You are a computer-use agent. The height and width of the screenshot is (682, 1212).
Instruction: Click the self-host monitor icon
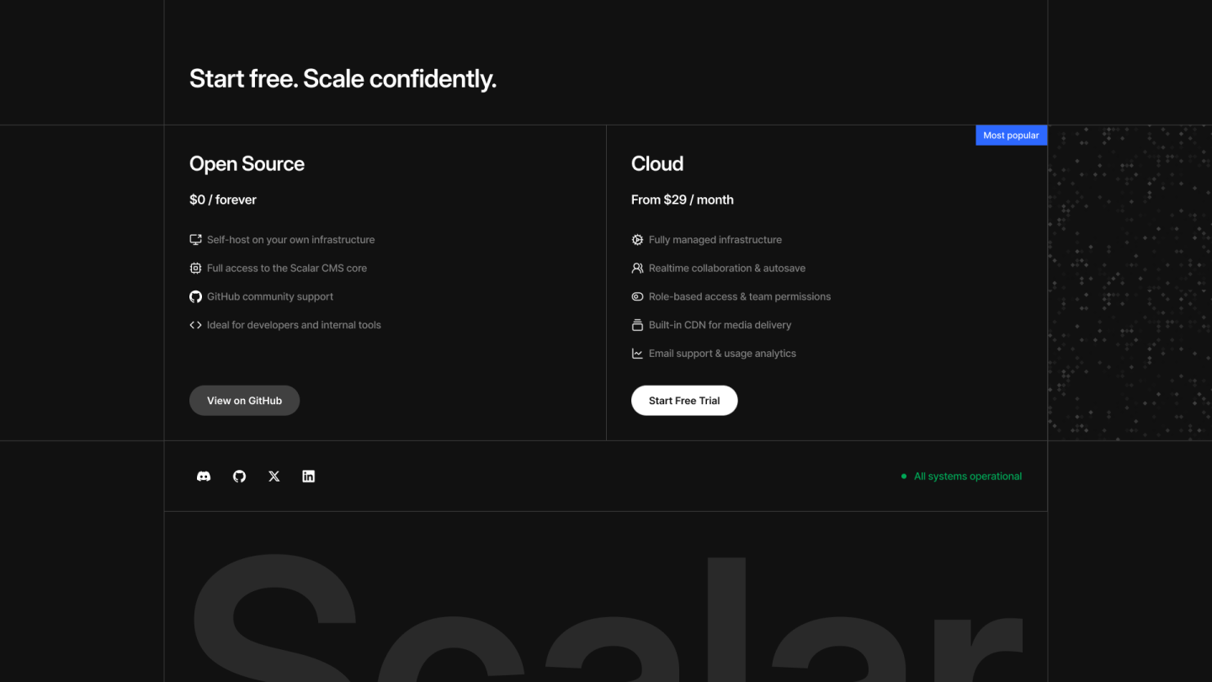tap(195, 240)
